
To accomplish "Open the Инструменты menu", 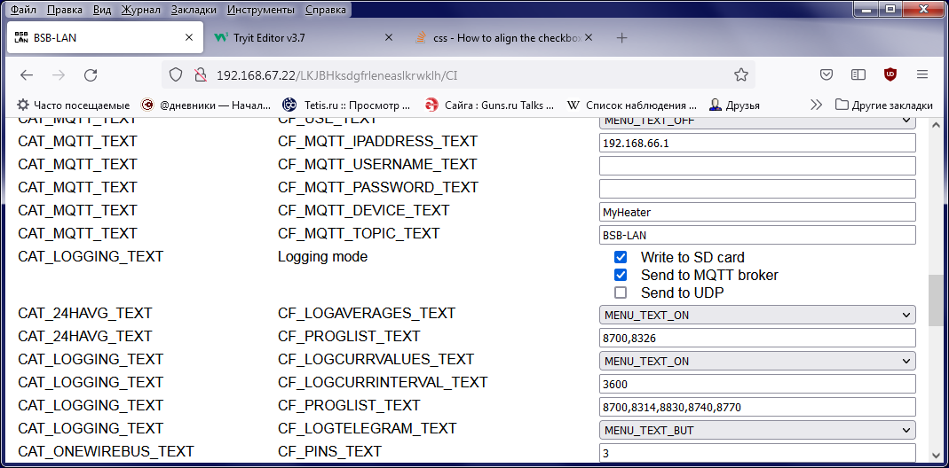I will click(x=261, y=10).
